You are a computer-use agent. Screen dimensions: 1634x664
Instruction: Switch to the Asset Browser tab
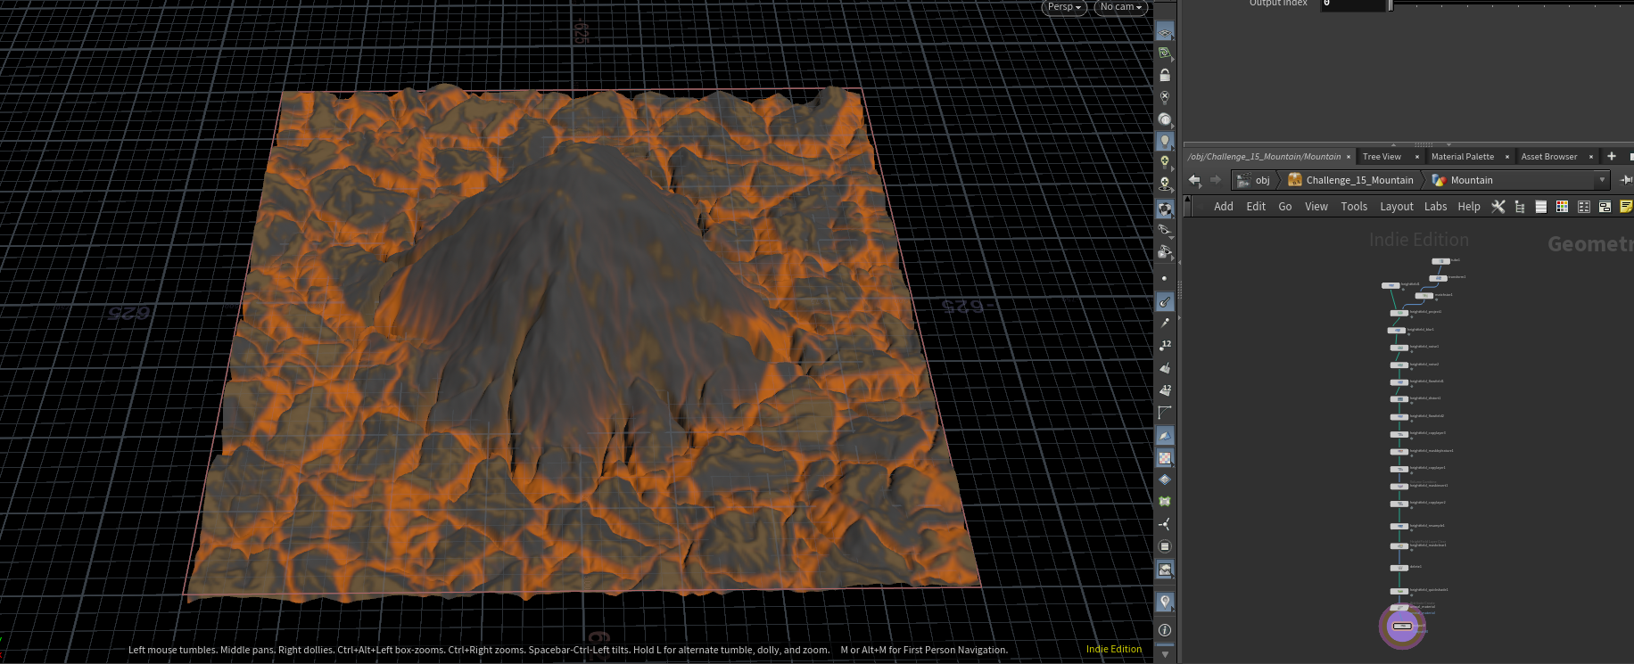(x=1549, y=157)
